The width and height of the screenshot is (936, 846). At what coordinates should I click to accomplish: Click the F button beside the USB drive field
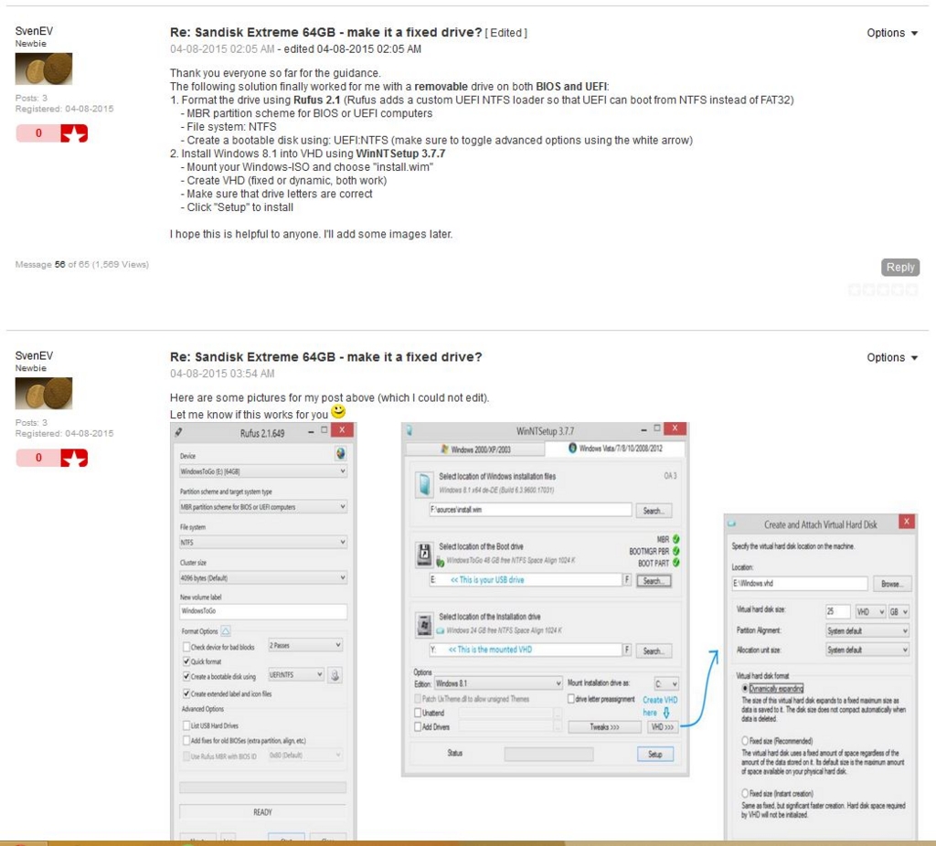click(x=627, y=579)
